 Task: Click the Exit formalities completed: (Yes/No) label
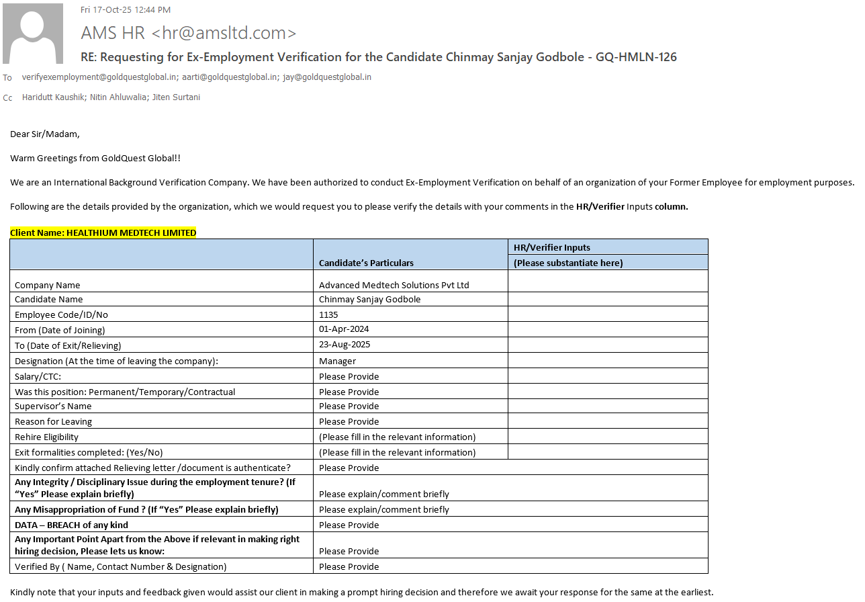click(89, 452)
